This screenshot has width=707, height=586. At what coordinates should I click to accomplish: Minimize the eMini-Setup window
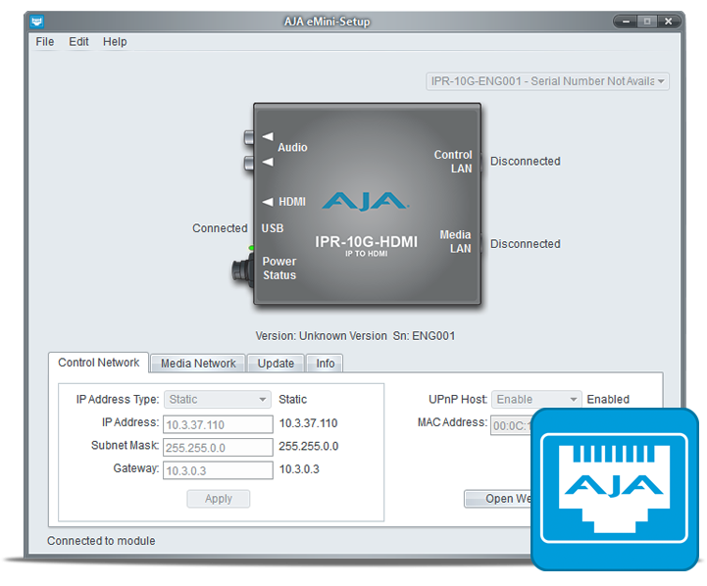point(626,22)
